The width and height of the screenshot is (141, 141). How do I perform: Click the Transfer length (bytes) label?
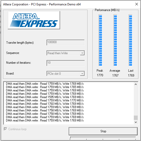(20, 43)
